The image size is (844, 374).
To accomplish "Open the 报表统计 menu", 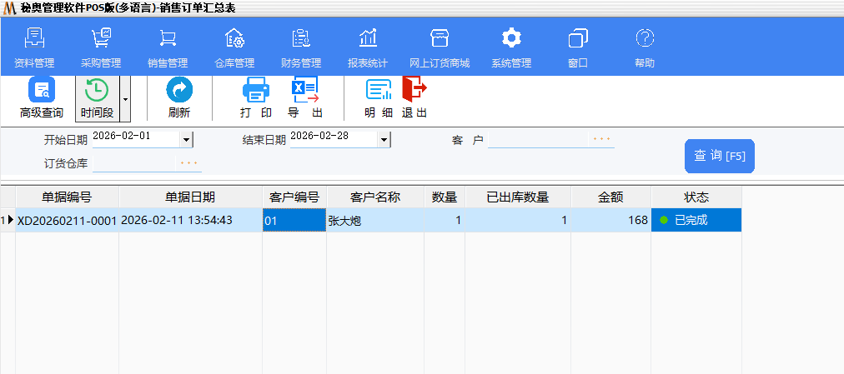I will (x=368, y=47).
